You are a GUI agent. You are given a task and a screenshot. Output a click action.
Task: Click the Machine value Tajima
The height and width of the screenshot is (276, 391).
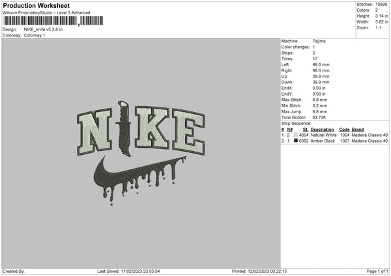[319, 41]
